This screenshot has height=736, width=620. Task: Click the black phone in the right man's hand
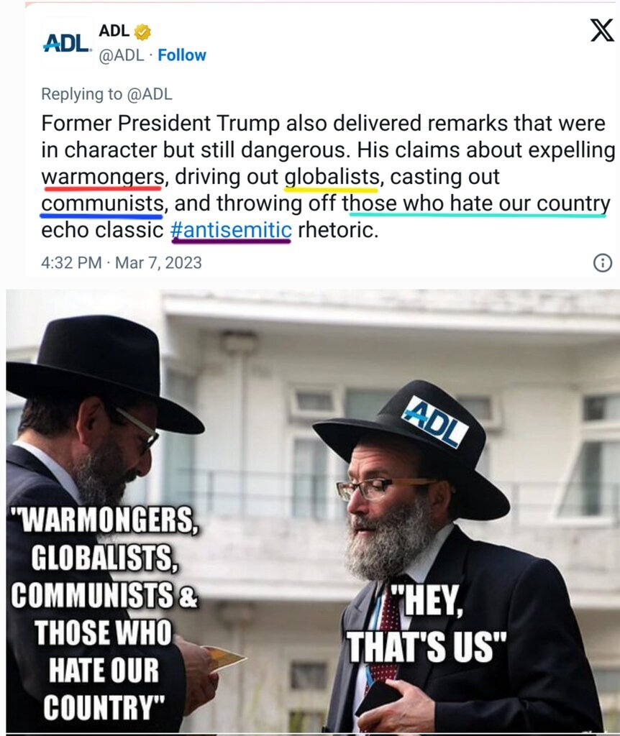pos(378,699)
